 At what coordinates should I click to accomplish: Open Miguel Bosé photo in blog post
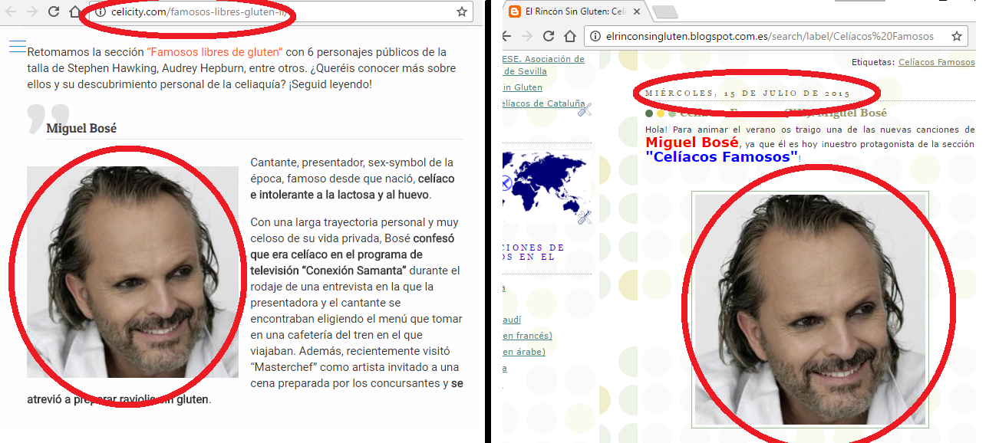coord(810,309)
